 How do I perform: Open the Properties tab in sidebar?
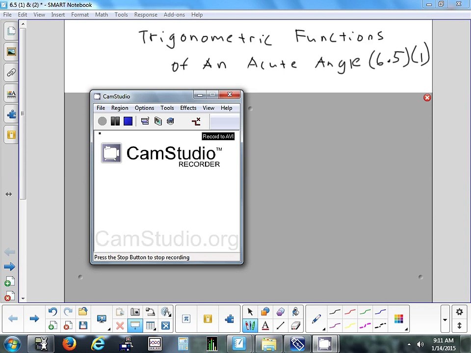[11, 94]
